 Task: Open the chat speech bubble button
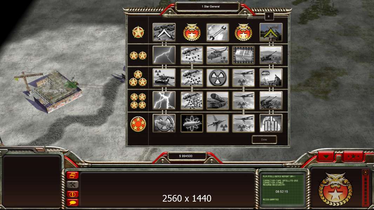72,203
